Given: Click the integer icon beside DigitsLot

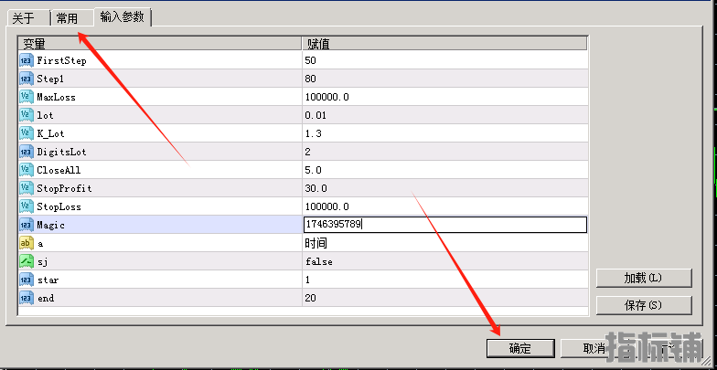Looking at the screenshot, I should [x=26, y=152].
